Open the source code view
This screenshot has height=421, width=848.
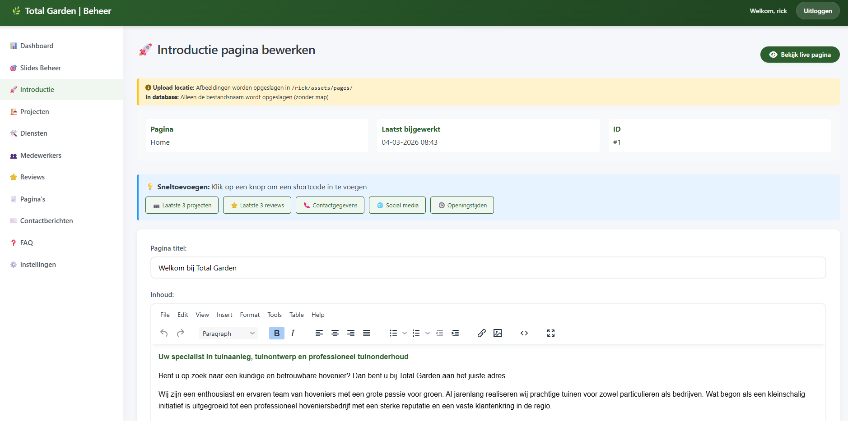524,333
